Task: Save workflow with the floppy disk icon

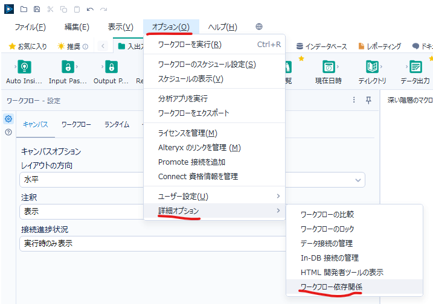Action: 37,9
